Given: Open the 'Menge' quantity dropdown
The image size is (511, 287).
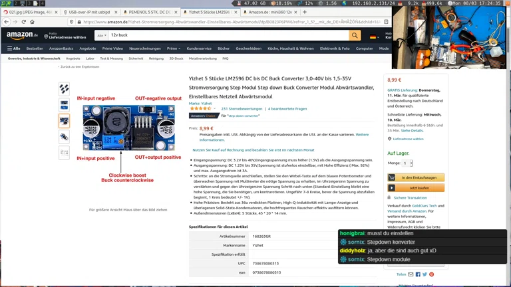Looking at the screenshot, I should [407, 163].
